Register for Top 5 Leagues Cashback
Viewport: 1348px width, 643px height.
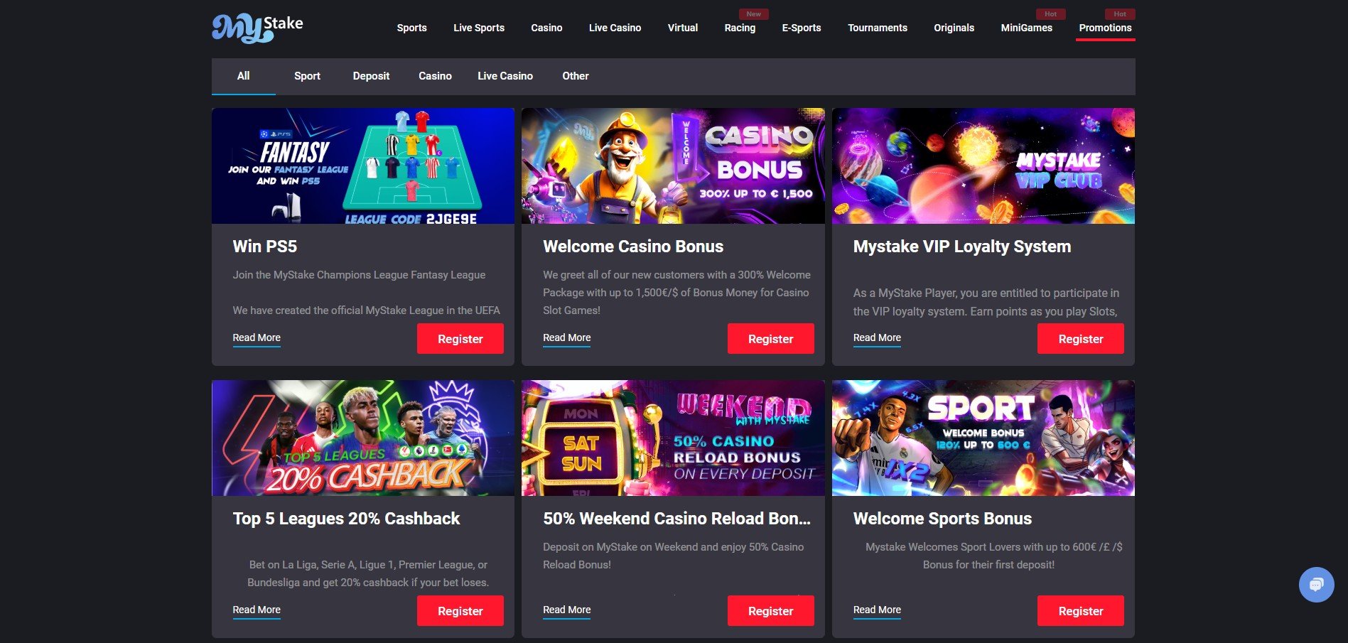click(460, 611)
